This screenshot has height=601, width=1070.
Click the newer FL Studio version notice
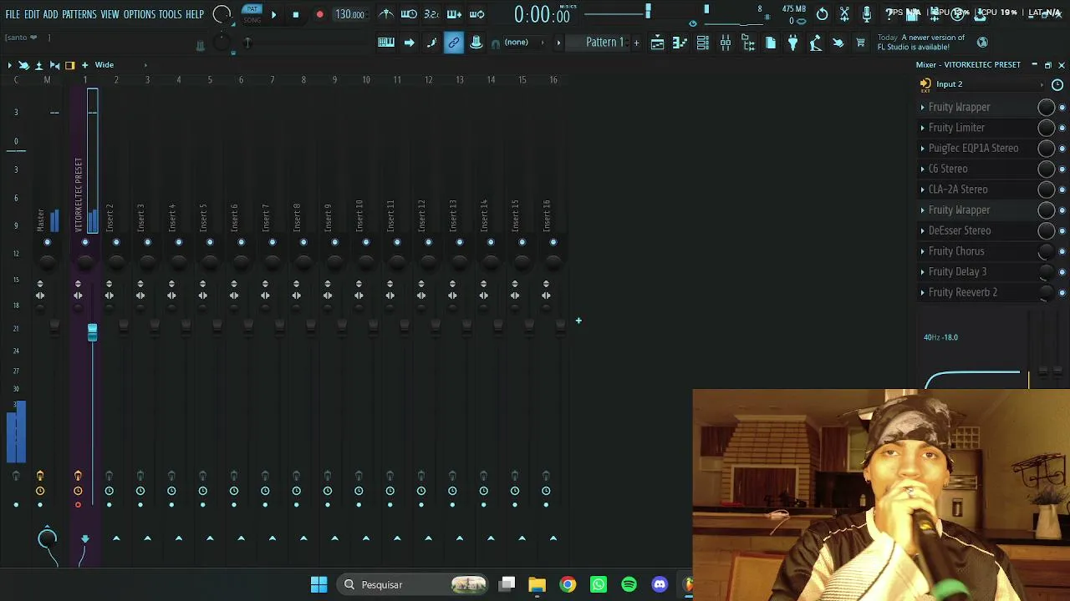click(921, 43)
